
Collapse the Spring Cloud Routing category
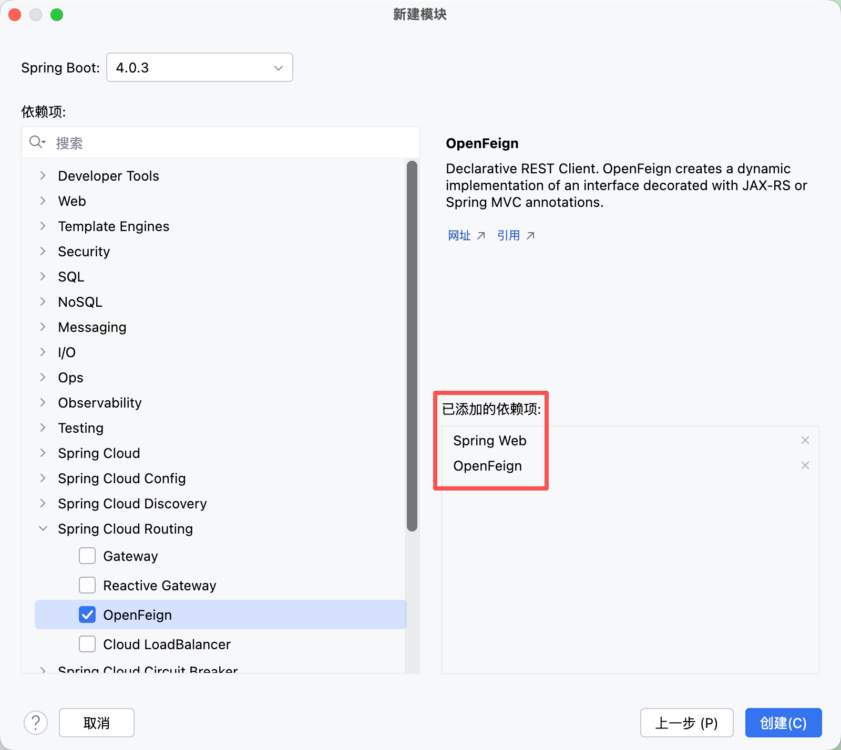pyautogui.click(x=43, y=528)
